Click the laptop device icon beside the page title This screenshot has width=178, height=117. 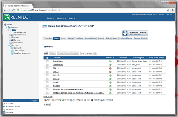point(45,26)
